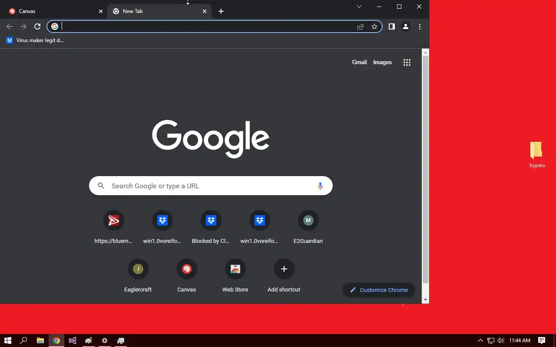
Task: Open the tab search dropdown chevron
Action: click(359, 7)
